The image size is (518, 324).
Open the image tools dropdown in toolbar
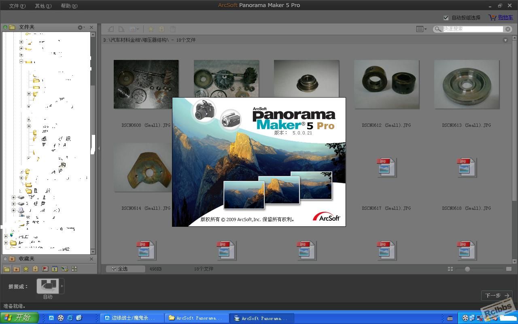tap(134, 29)
